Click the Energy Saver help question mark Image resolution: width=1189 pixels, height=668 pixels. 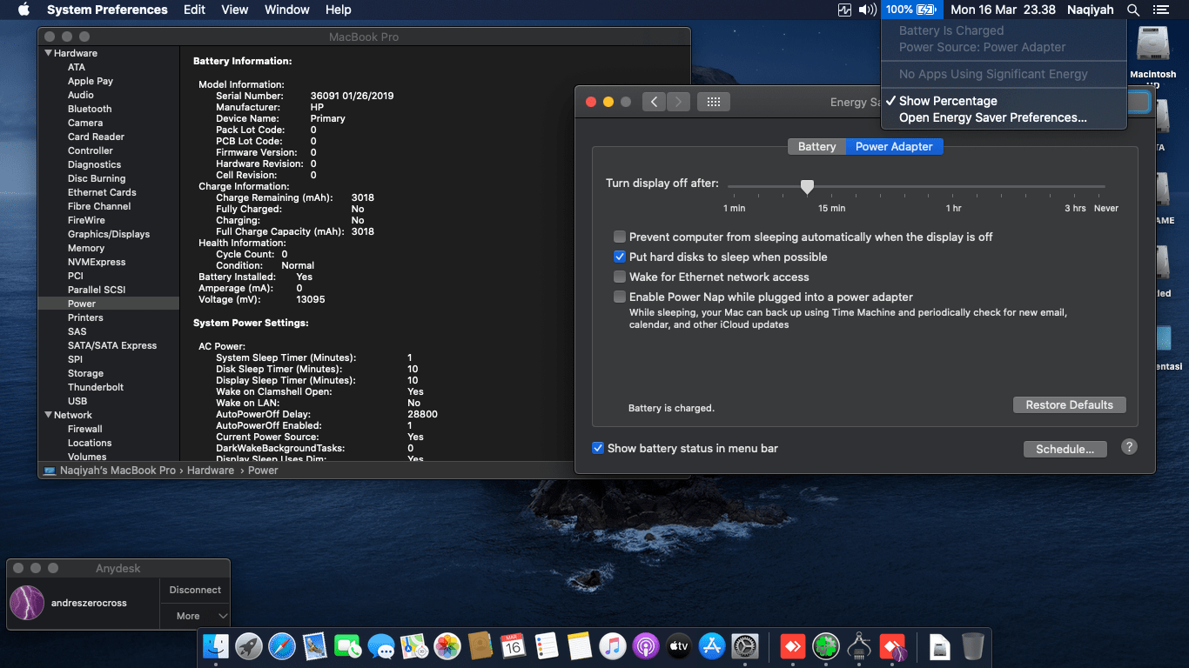(x=1129, y=447)
